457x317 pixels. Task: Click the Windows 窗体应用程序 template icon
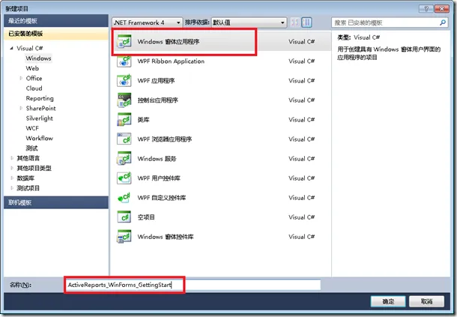[124, 42]
